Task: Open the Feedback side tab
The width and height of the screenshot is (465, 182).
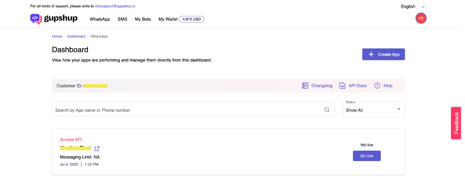Action: [x=456, y=123]
